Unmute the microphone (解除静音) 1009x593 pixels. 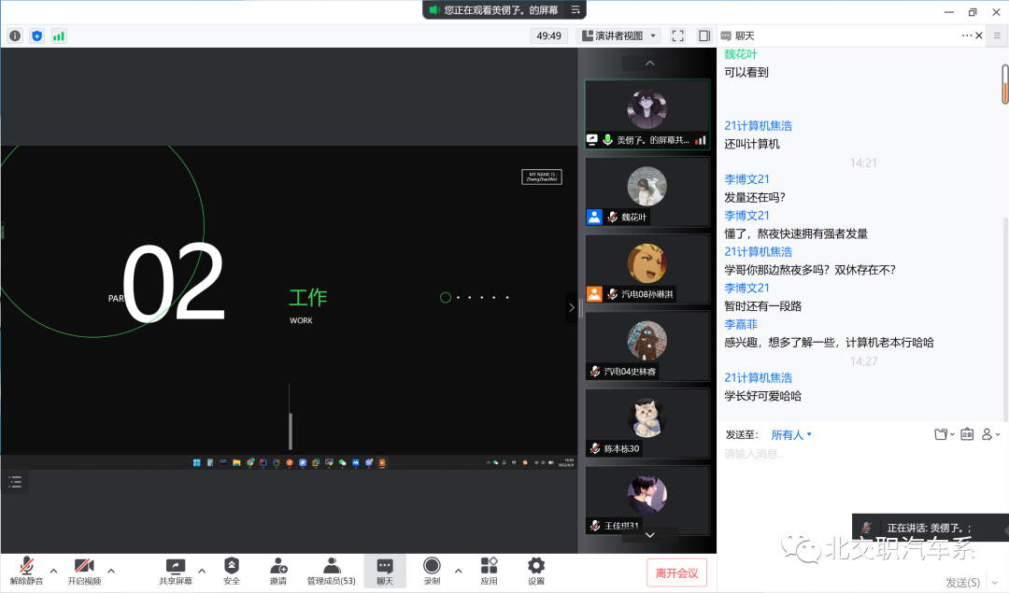26,570
